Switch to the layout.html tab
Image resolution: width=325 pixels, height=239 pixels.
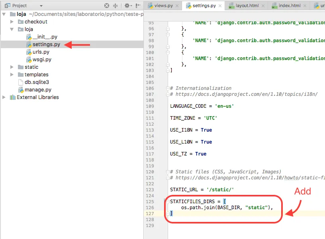247,6
